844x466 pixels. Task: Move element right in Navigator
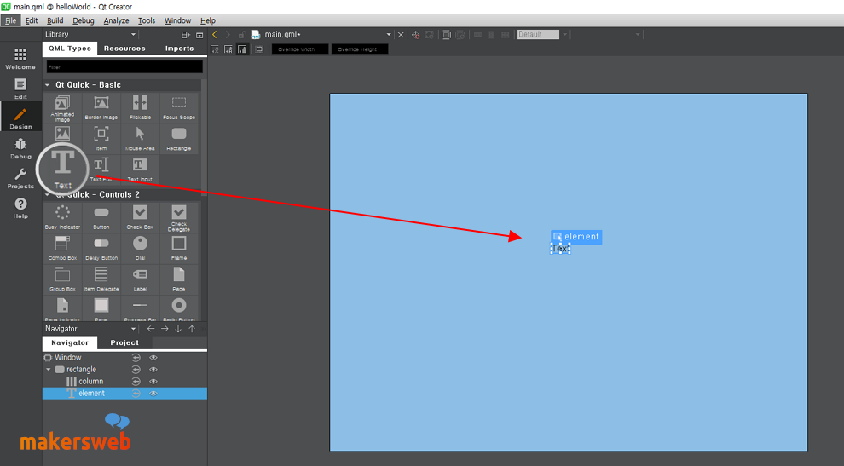point(165,329)
